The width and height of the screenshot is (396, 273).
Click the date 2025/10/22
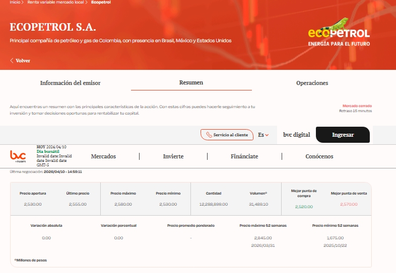point(335,245)
